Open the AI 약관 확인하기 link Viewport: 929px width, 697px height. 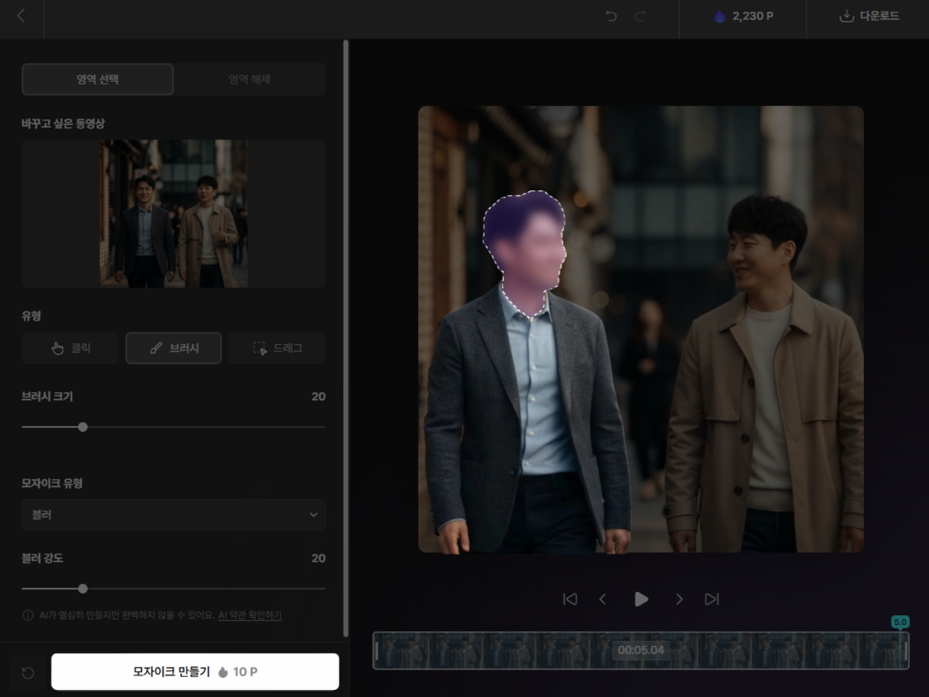click(x=250, y=615)
